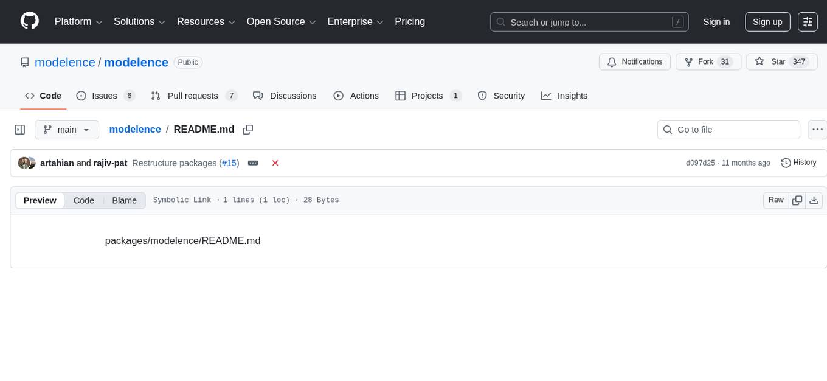Screen dimensions: 827x381
Task: Switch to the Blame tab
Action: (124, 200)
